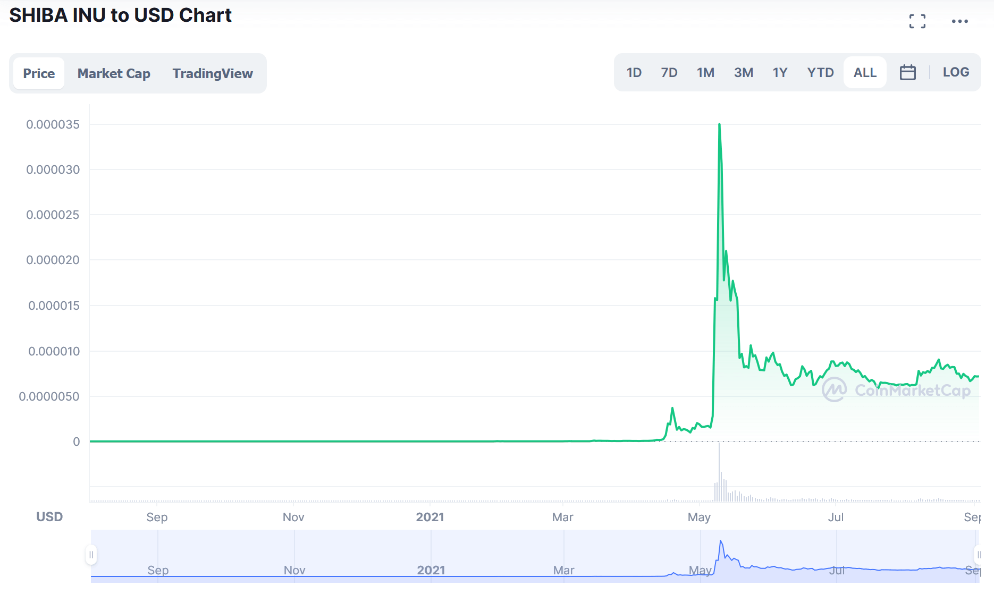
Task: Switch to the Market Cap tab
Action: [114, 73]
